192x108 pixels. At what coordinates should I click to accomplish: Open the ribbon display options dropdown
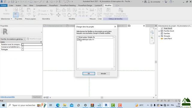(117, 5)
